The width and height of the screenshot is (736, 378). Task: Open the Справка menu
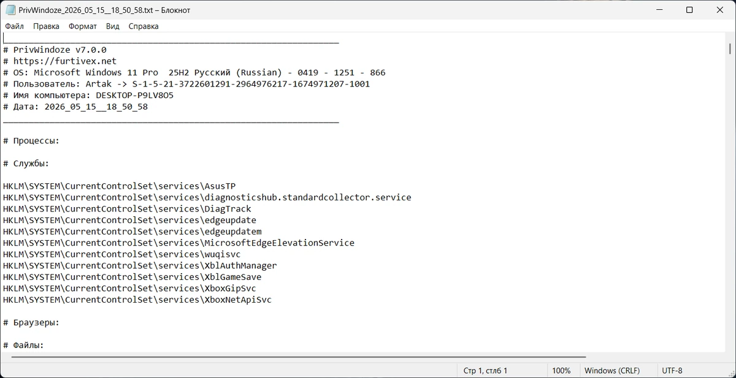144,26
